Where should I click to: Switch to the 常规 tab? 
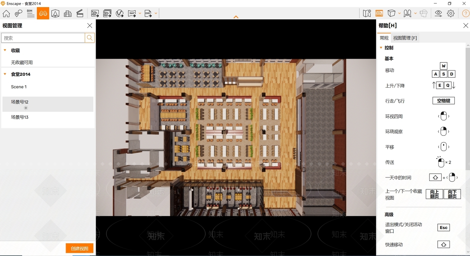(x=384, y=38)
